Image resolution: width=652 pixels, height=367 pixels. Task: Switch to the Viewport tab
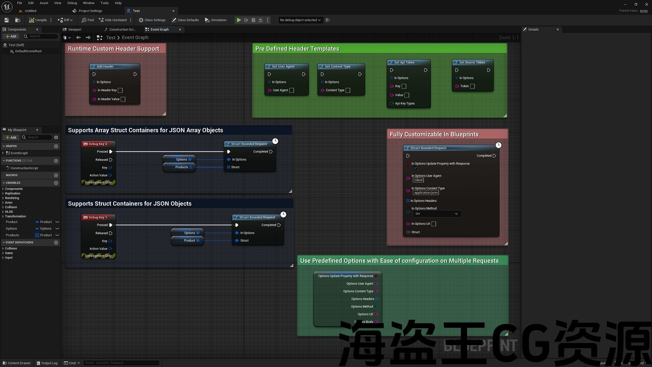coord(74,30)
